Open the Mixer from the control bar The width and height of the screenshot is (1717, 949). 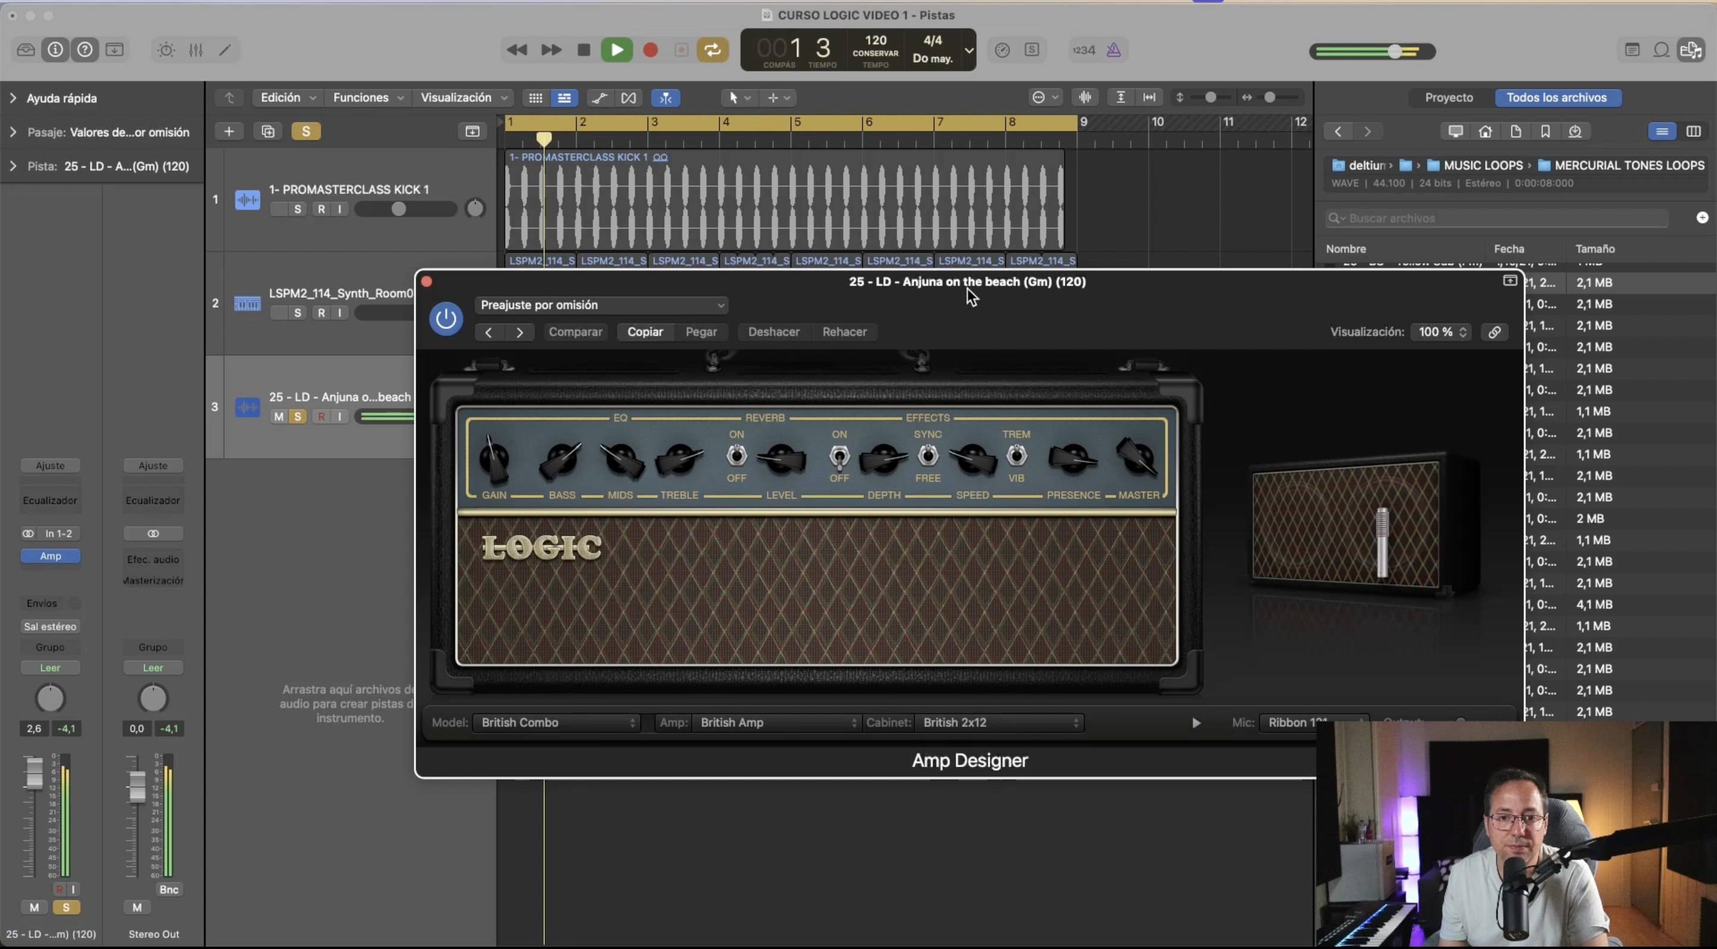pyautogui.click(x=196, y=50)
